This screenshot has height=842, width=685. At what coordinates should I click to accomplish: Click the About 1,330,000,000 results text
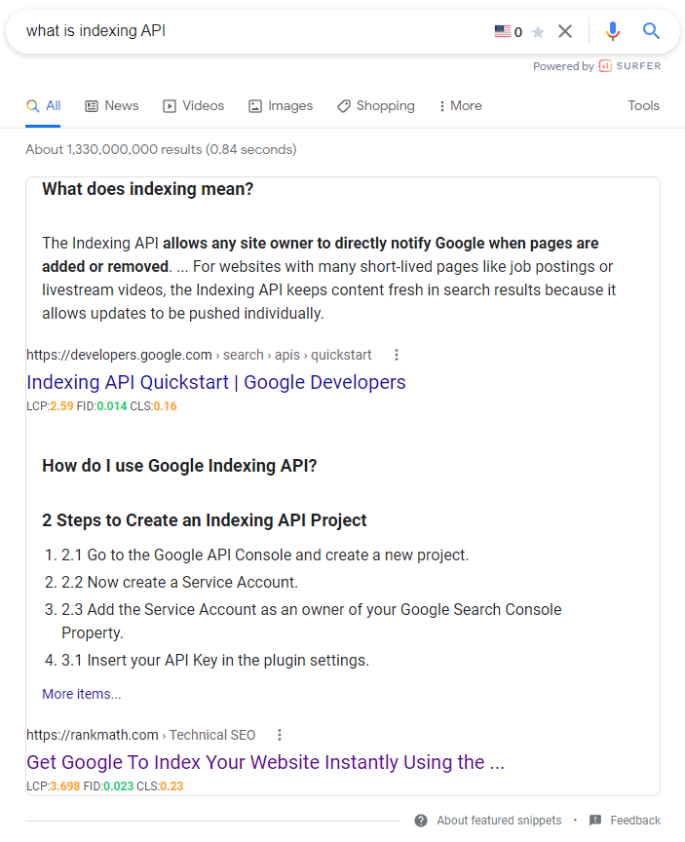[161, 149]
